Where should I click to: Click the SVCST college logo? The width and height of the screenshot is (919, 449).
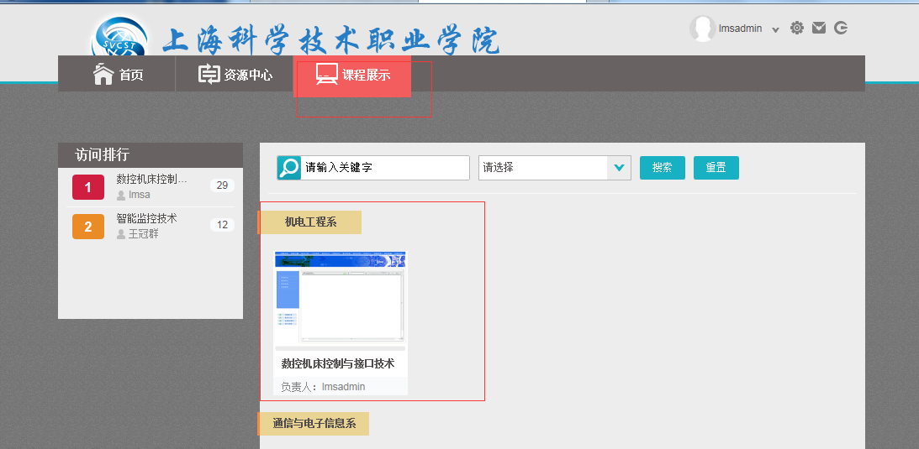click(119, 39)
